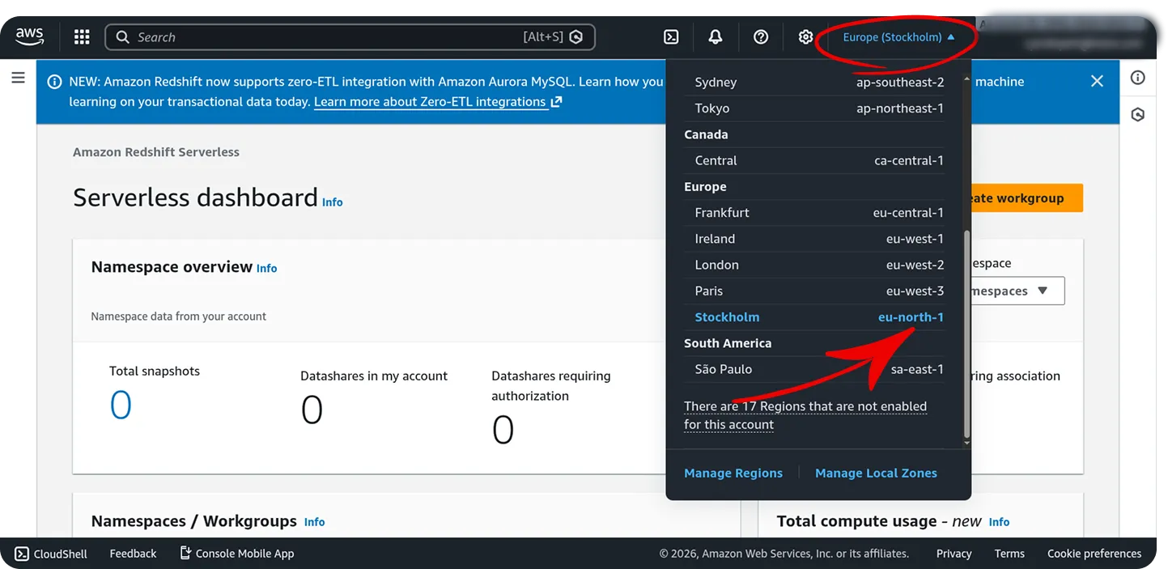
Task: Click the Console Mobile App icon
Action: pyautogui.click(x=185, y=553)
